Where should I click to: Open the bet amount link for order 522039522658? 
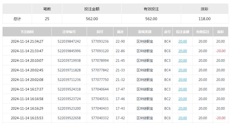(183, 118)
